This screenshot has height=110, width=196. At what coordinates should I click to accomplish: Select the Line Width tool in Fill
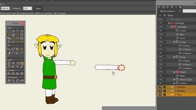pyautogui.click(x=9, y=53)
